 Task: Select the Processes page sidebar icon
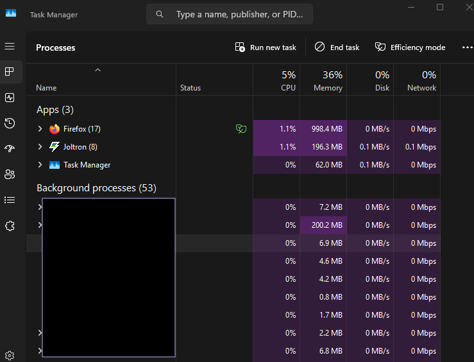[10, 72]
